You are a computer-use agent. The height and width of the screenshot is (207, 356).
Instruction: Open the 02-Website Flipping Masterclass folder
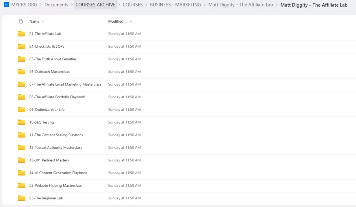pyautogui.click(x=55, y=185)
